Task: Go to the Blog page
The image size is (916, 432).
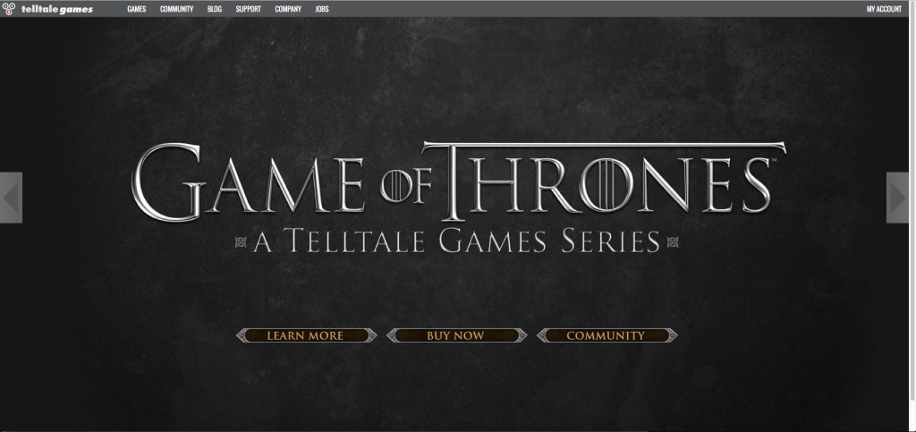Action: (215, 9)
